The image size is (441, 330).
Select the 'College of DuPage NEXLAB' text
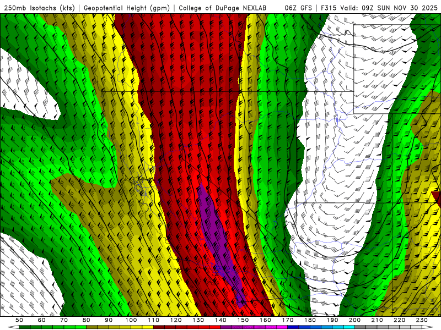click(223, 8)
